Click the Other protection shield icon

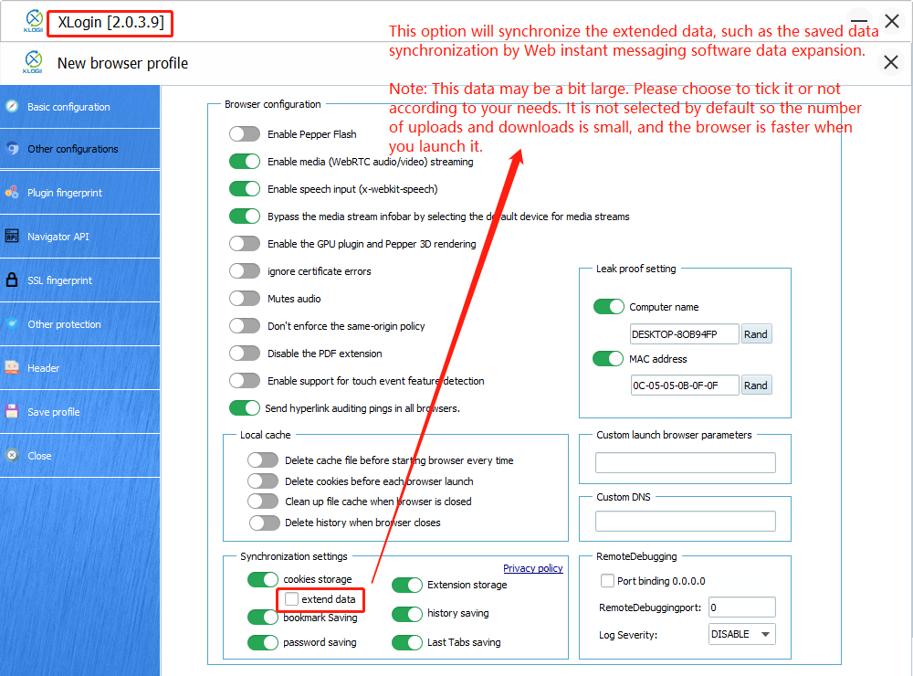coord(12,324)
